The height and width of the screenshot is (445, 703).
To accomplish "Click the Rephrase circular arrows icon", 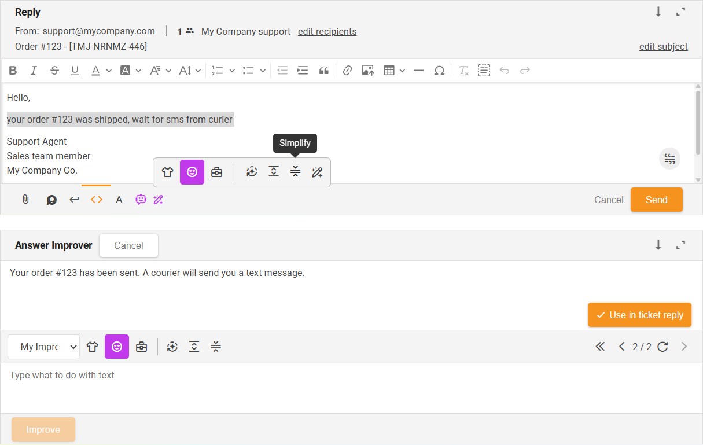I will point(251,171).
